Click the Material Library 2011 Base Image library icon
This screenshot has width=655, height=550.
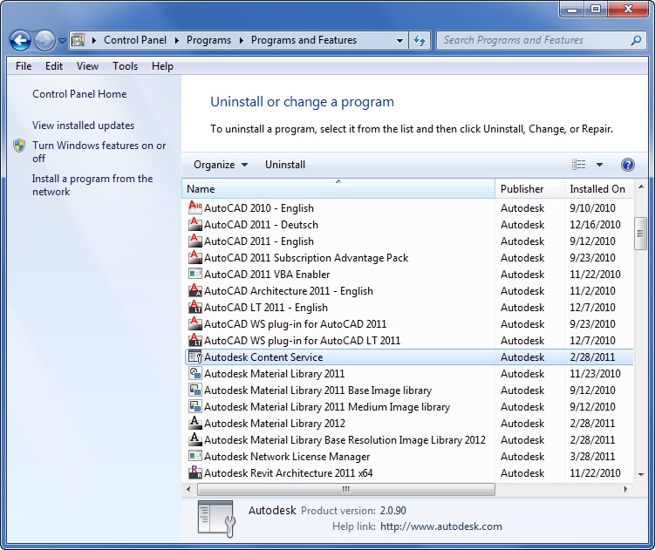195,390
